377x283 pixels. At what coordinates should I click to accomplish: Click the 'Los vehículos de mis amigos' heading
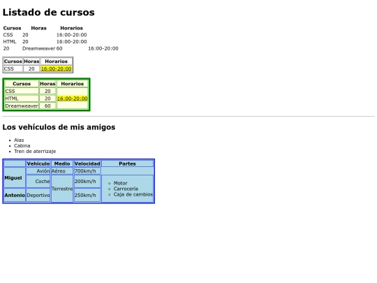(59, 126)
